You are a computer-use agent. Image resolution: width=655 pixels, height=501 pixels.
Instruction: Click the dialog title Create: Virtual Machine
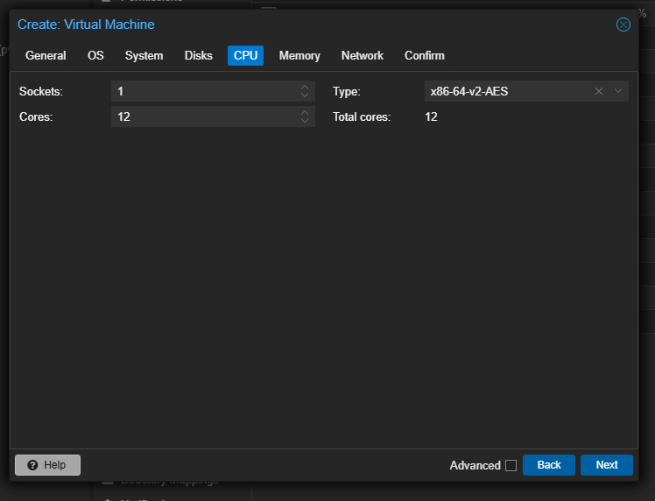[86, 25]
